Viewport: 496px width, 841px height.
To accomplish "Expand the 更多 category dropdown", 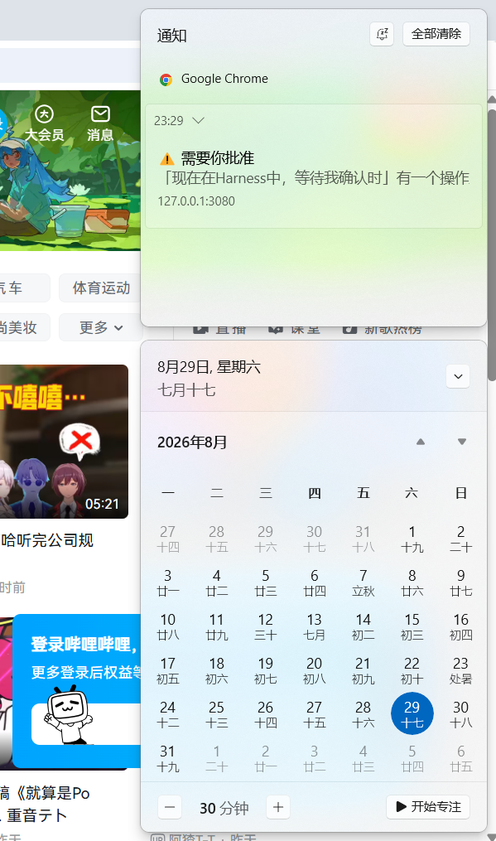I will point(101,327).
